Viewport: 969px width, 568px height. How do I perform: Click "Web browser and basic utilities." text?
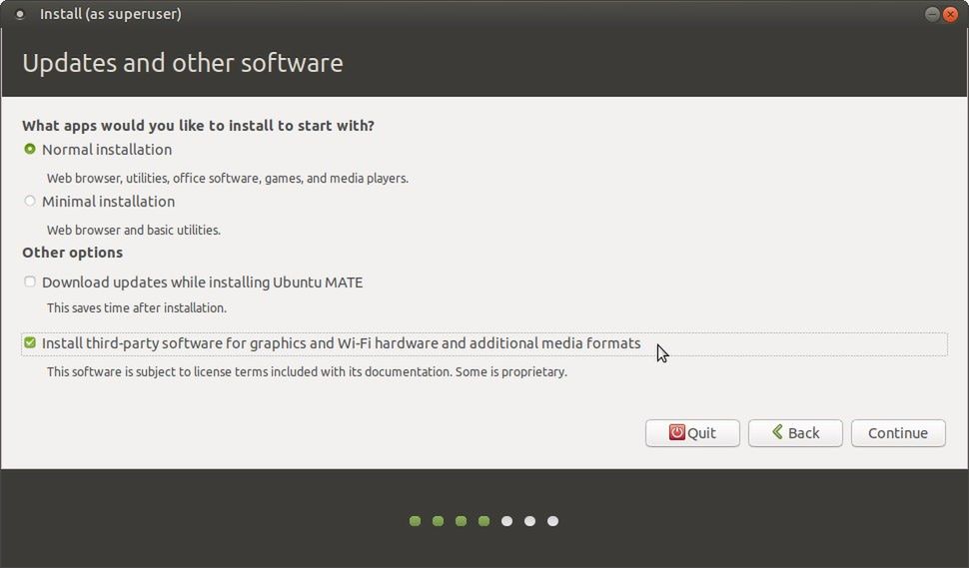click(134, 230)
